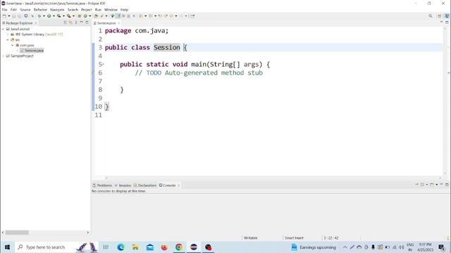Click Collapse All in Package Explorer
The image size is (451, 253).
tap(65, 22)
